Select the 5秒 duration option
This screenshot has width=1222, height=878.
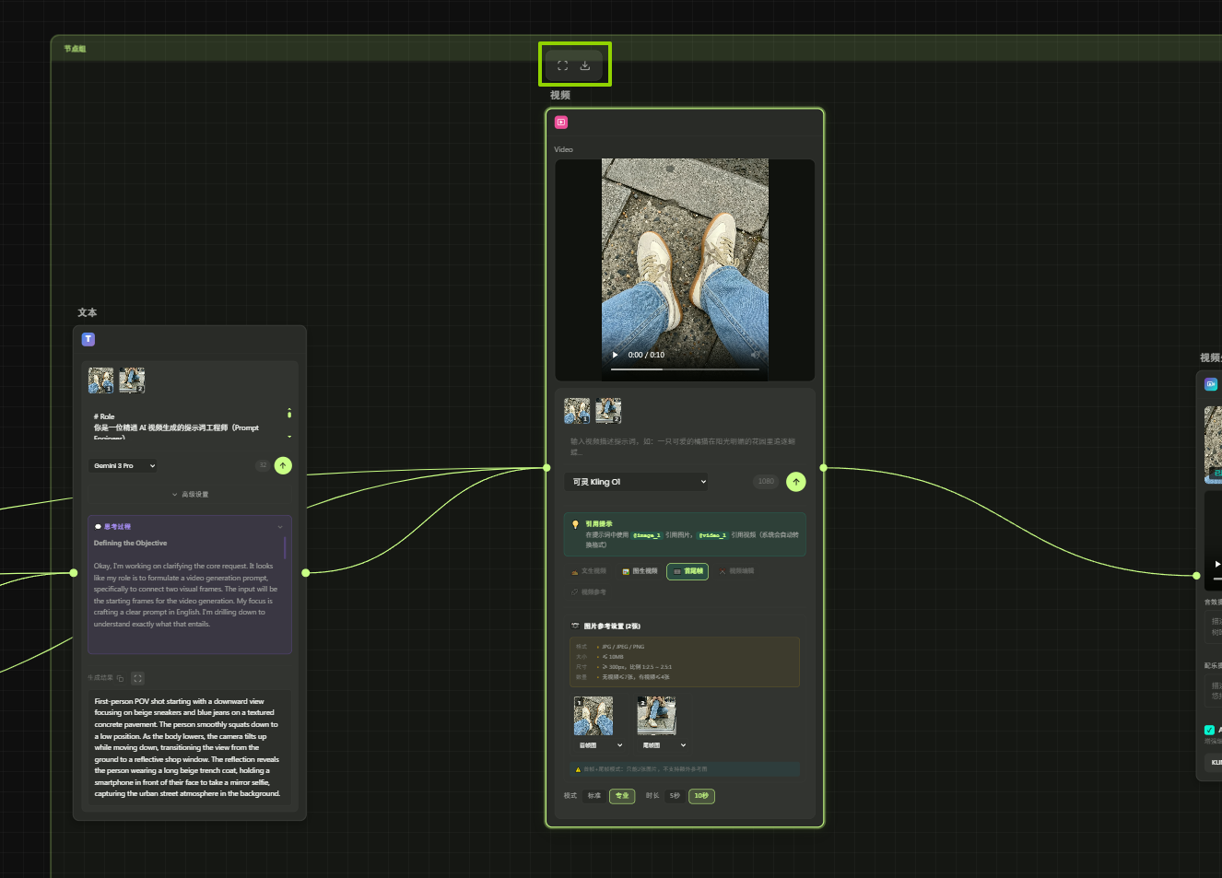pos(675,796)
